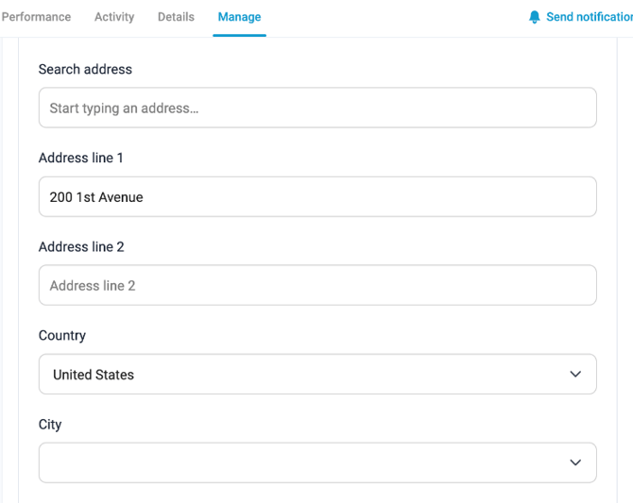The height and width of the screenshot is (503, 633).
Task: Click the Send notification link
Action: tap(590, 17)
